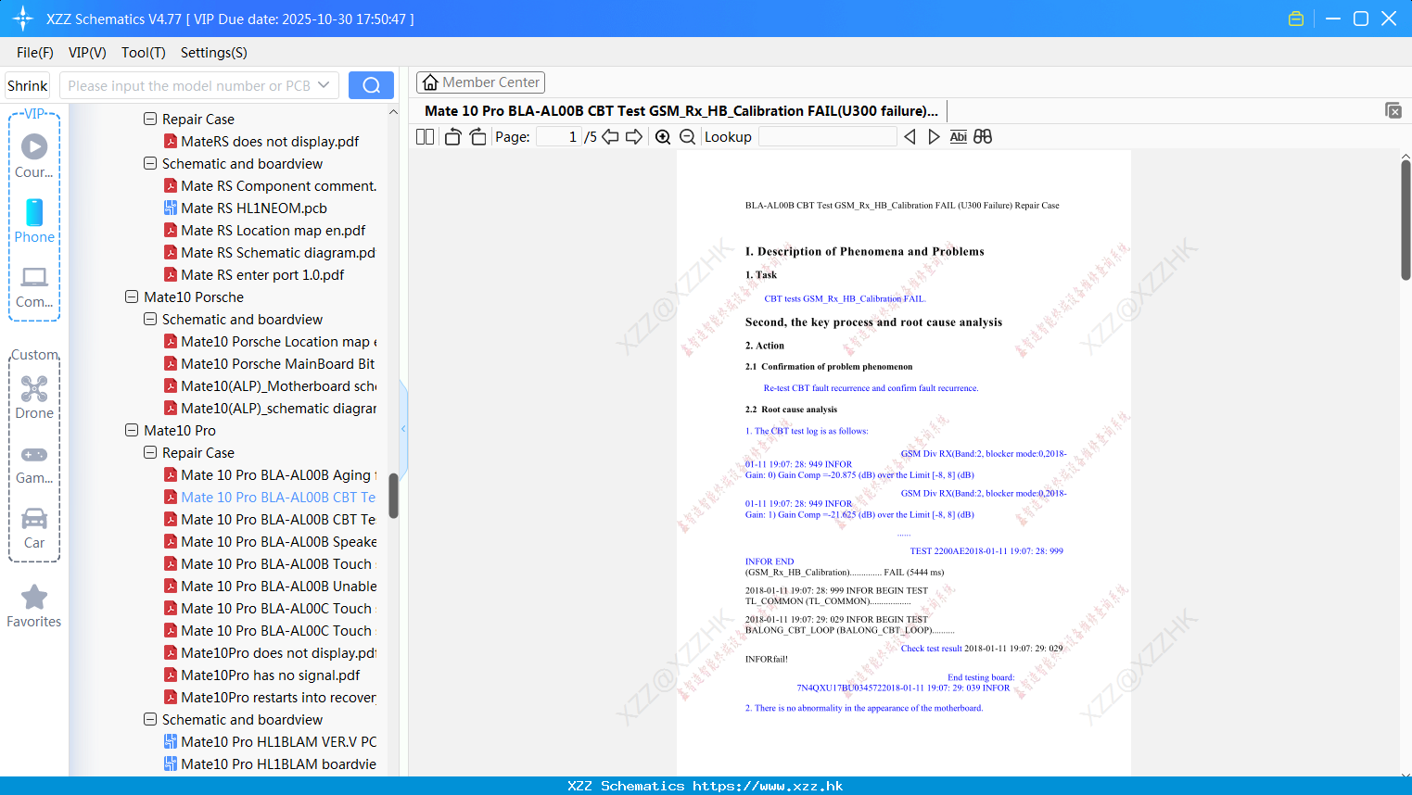Collapse the left panel splitter handle
Image resolution: width=1412 pixels, height=795 pixels.
[x=403, y=428]
